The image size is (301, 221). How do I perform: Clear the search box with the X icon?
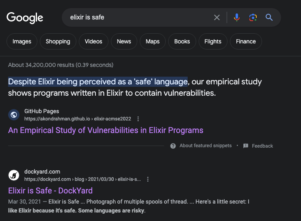coord(217,17)
